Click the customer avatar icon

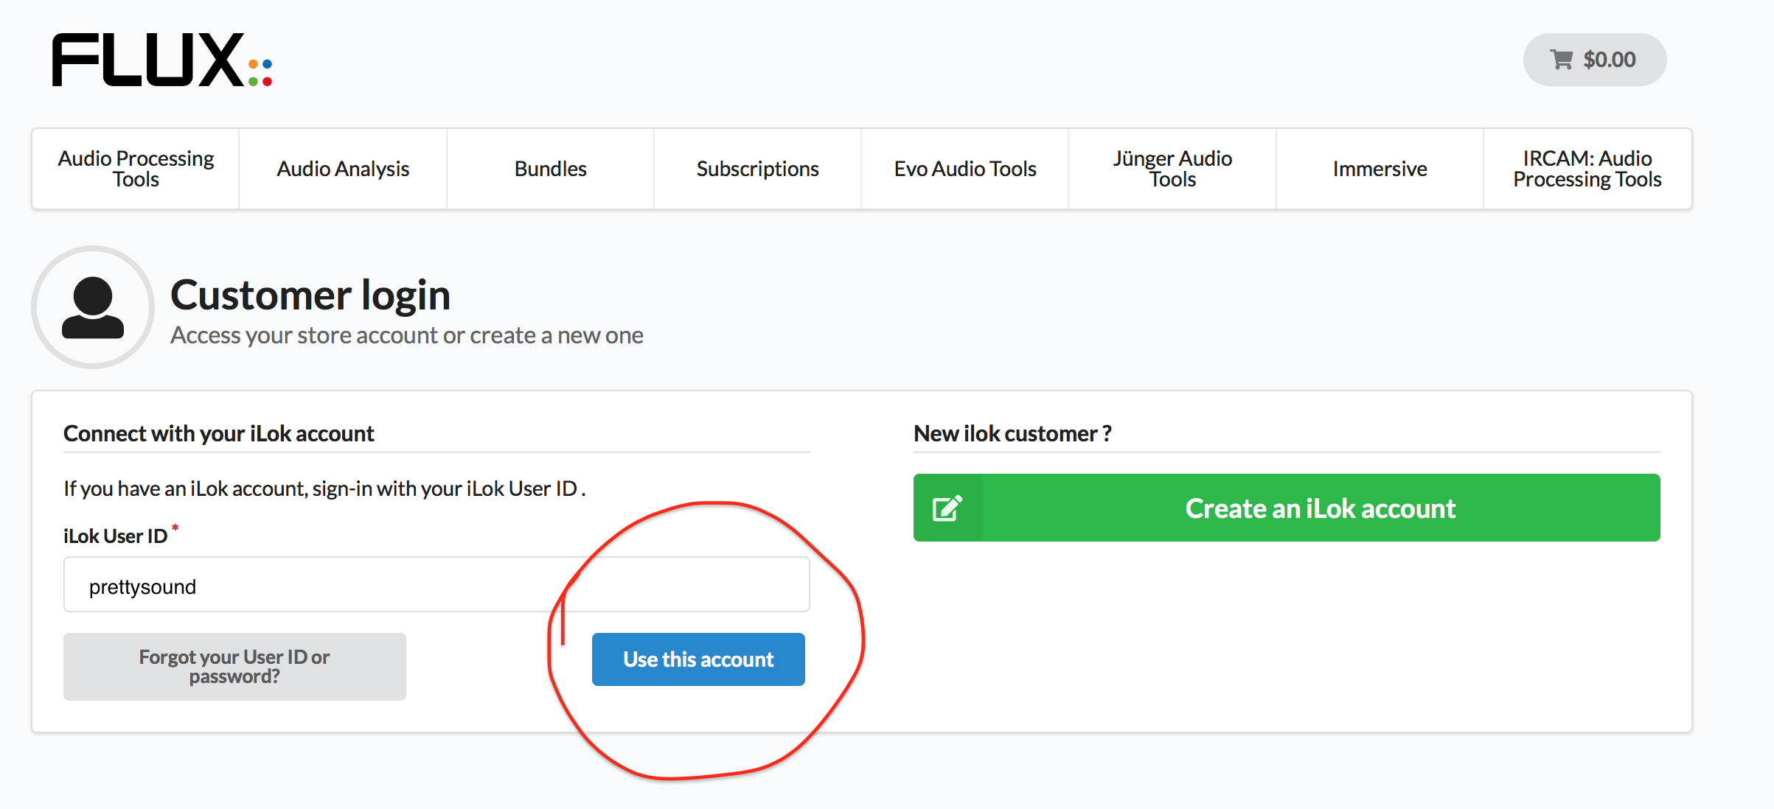click(93, 307)
